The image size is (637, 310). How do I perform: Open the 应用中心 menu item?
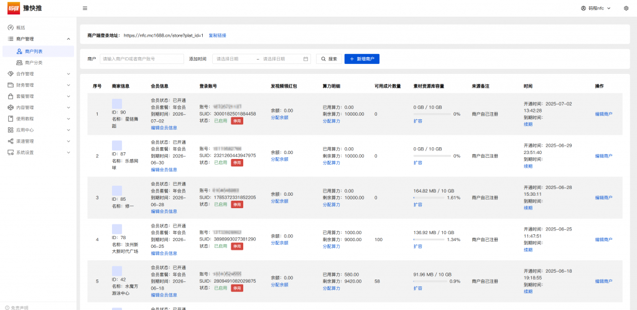point(37,130)
